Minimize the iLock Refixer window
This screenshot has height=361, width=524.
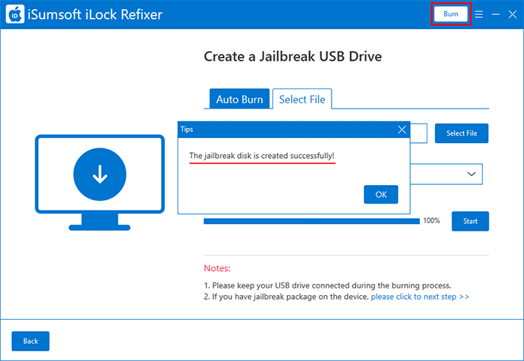[496, 14]
